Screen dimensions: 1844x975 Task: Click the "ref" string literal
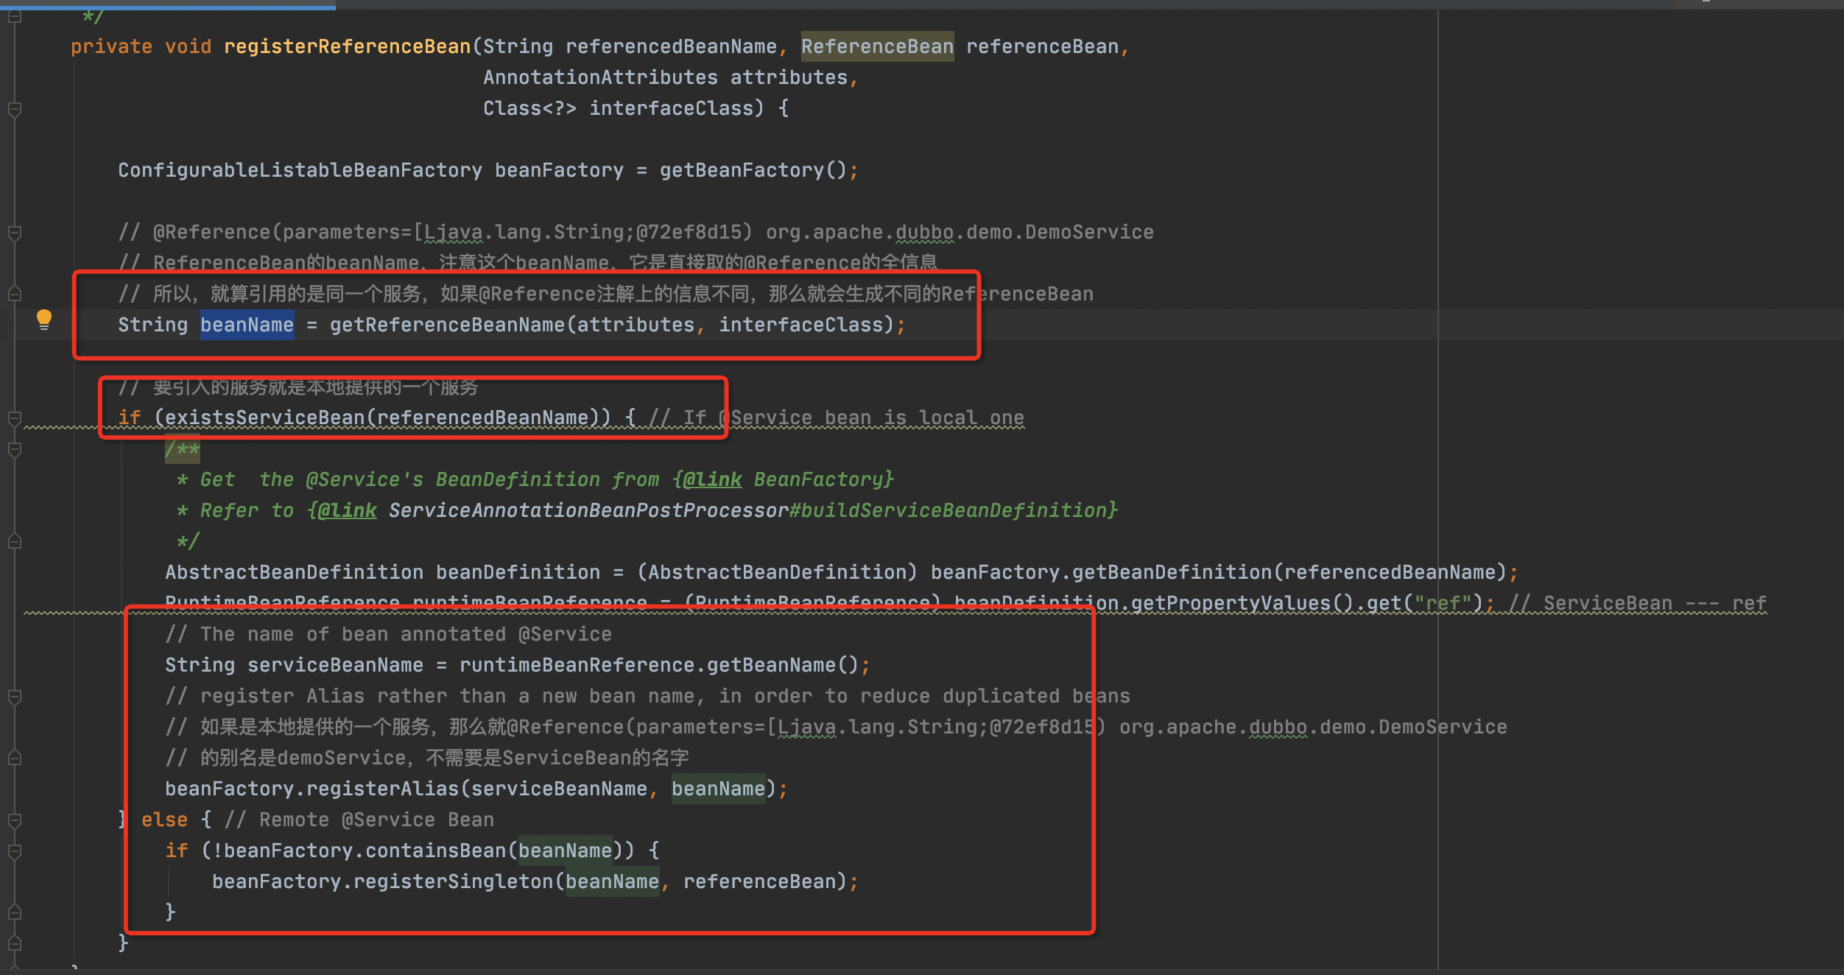pos(1443,603)
